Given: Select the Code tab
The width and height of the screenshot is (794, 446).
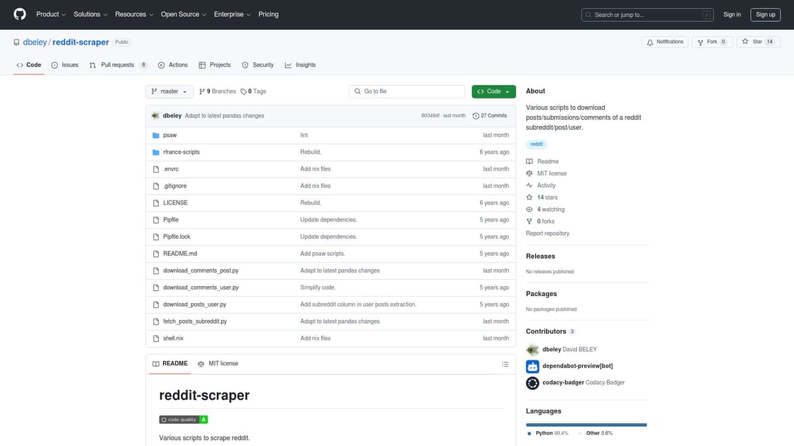Looking at the screenshot, I should point(29,65).
